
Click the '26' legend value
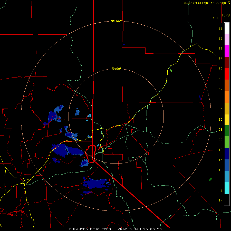pos(220,130)
